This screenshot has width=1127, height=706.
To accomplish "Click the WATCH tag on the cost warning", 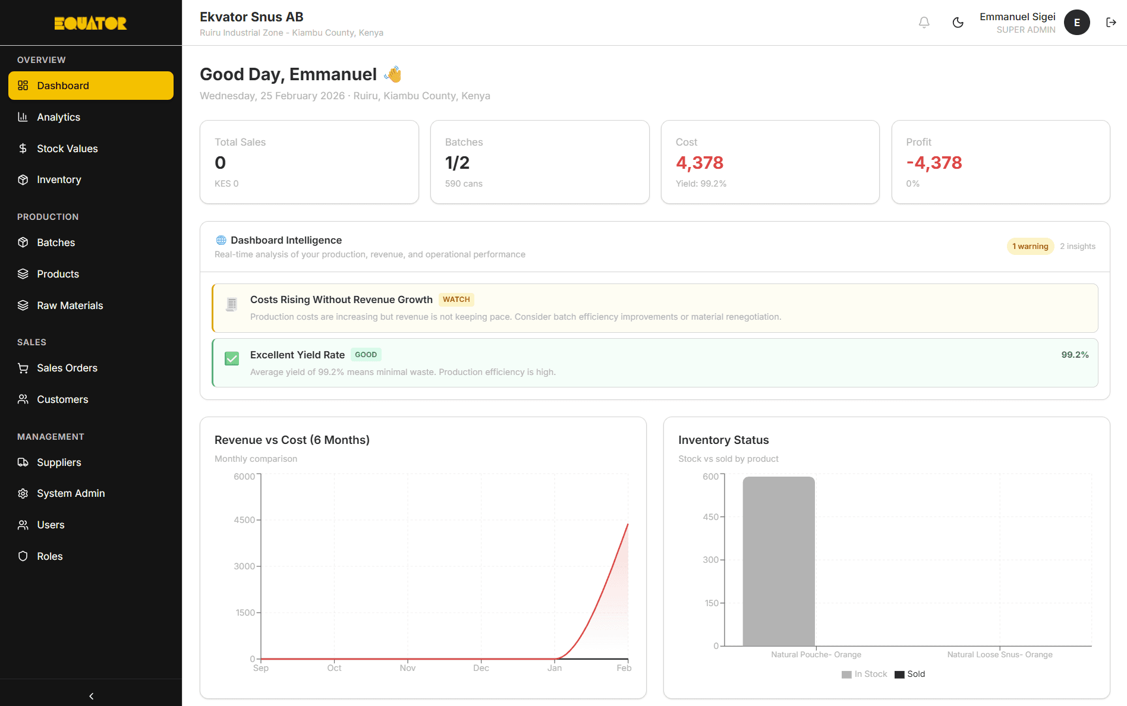I will [456, 300].
